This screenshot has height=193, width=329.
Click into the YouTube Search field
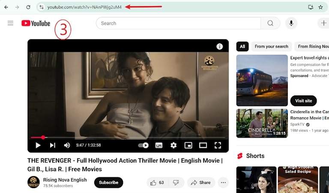click(x=178, y=23)
